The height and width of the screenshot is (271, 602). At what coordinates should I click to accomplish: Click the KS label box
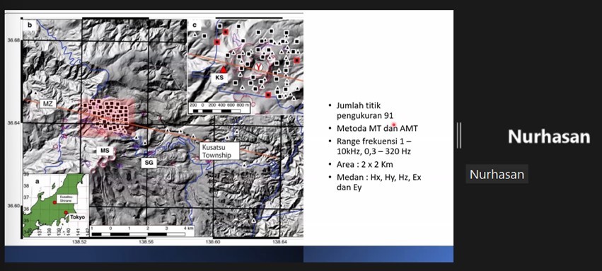220,78
